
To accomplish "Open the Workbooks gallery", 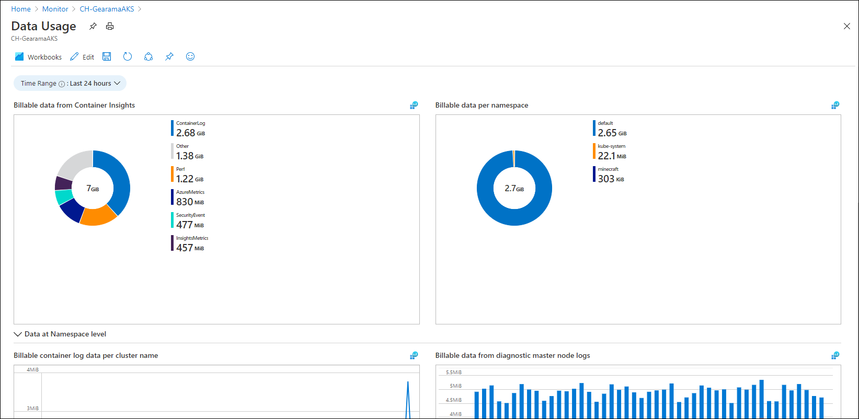I will point(38,57).
